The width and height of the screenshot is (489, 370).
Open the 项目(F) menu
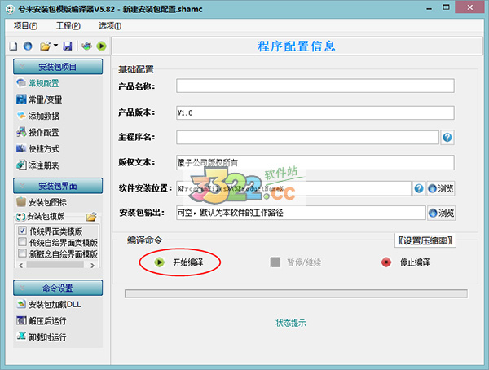point(25,25)
